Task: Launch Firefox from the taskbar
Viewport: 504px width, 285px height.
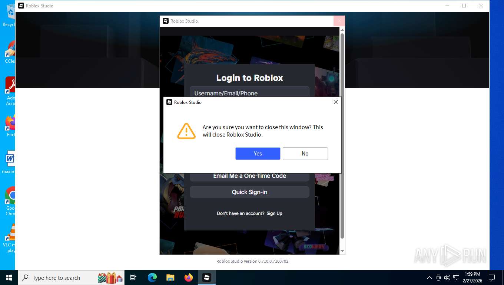Action: coord(189,278)
